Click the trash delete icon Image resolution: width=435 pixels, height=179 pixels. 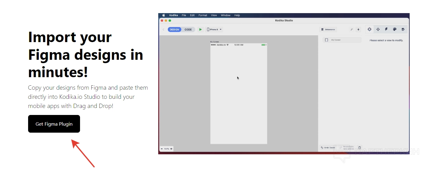(x=360, y=148)
